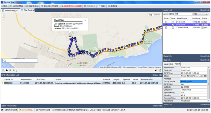
Task: Switch to the Layer tab
Action: tap(166, 64)
